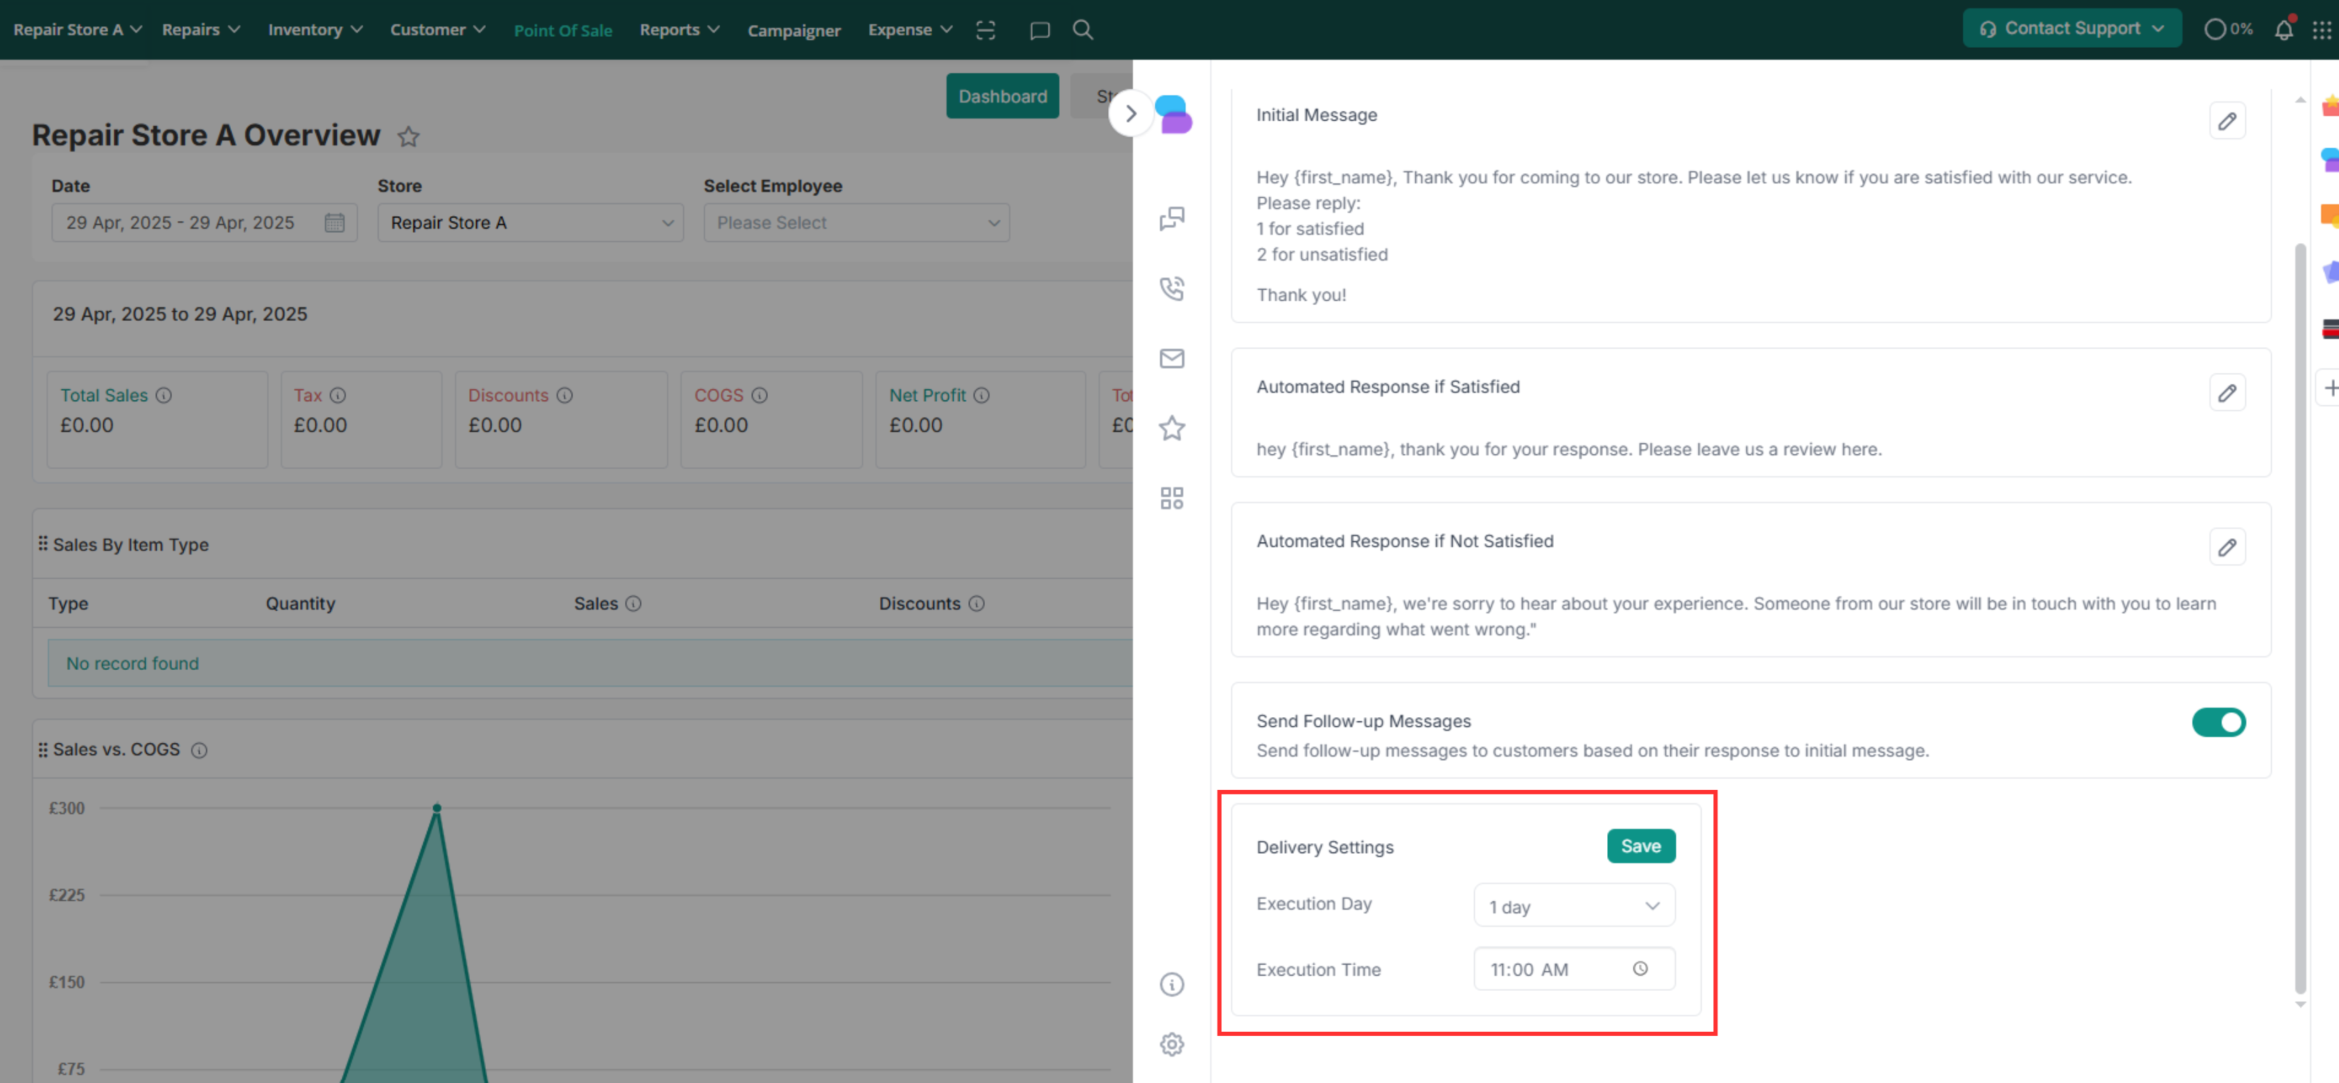
Task: Edit Automated Response if Not Satisfied message
Action: (x=2227, y=547)
